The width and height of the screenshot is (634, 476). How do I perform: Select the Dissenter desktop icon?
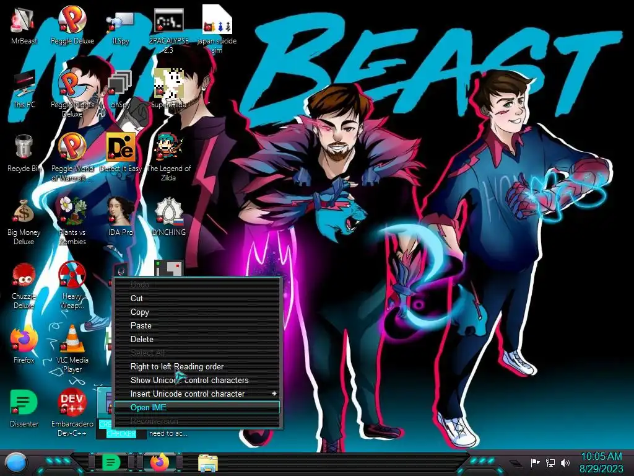pyautogui.click(x=24, y=409)
